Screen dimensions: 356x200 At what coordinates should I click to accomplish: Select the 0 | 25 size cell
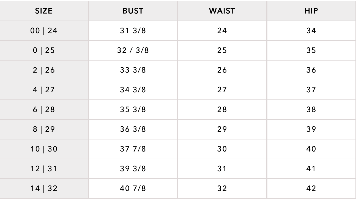pos(44,50)
